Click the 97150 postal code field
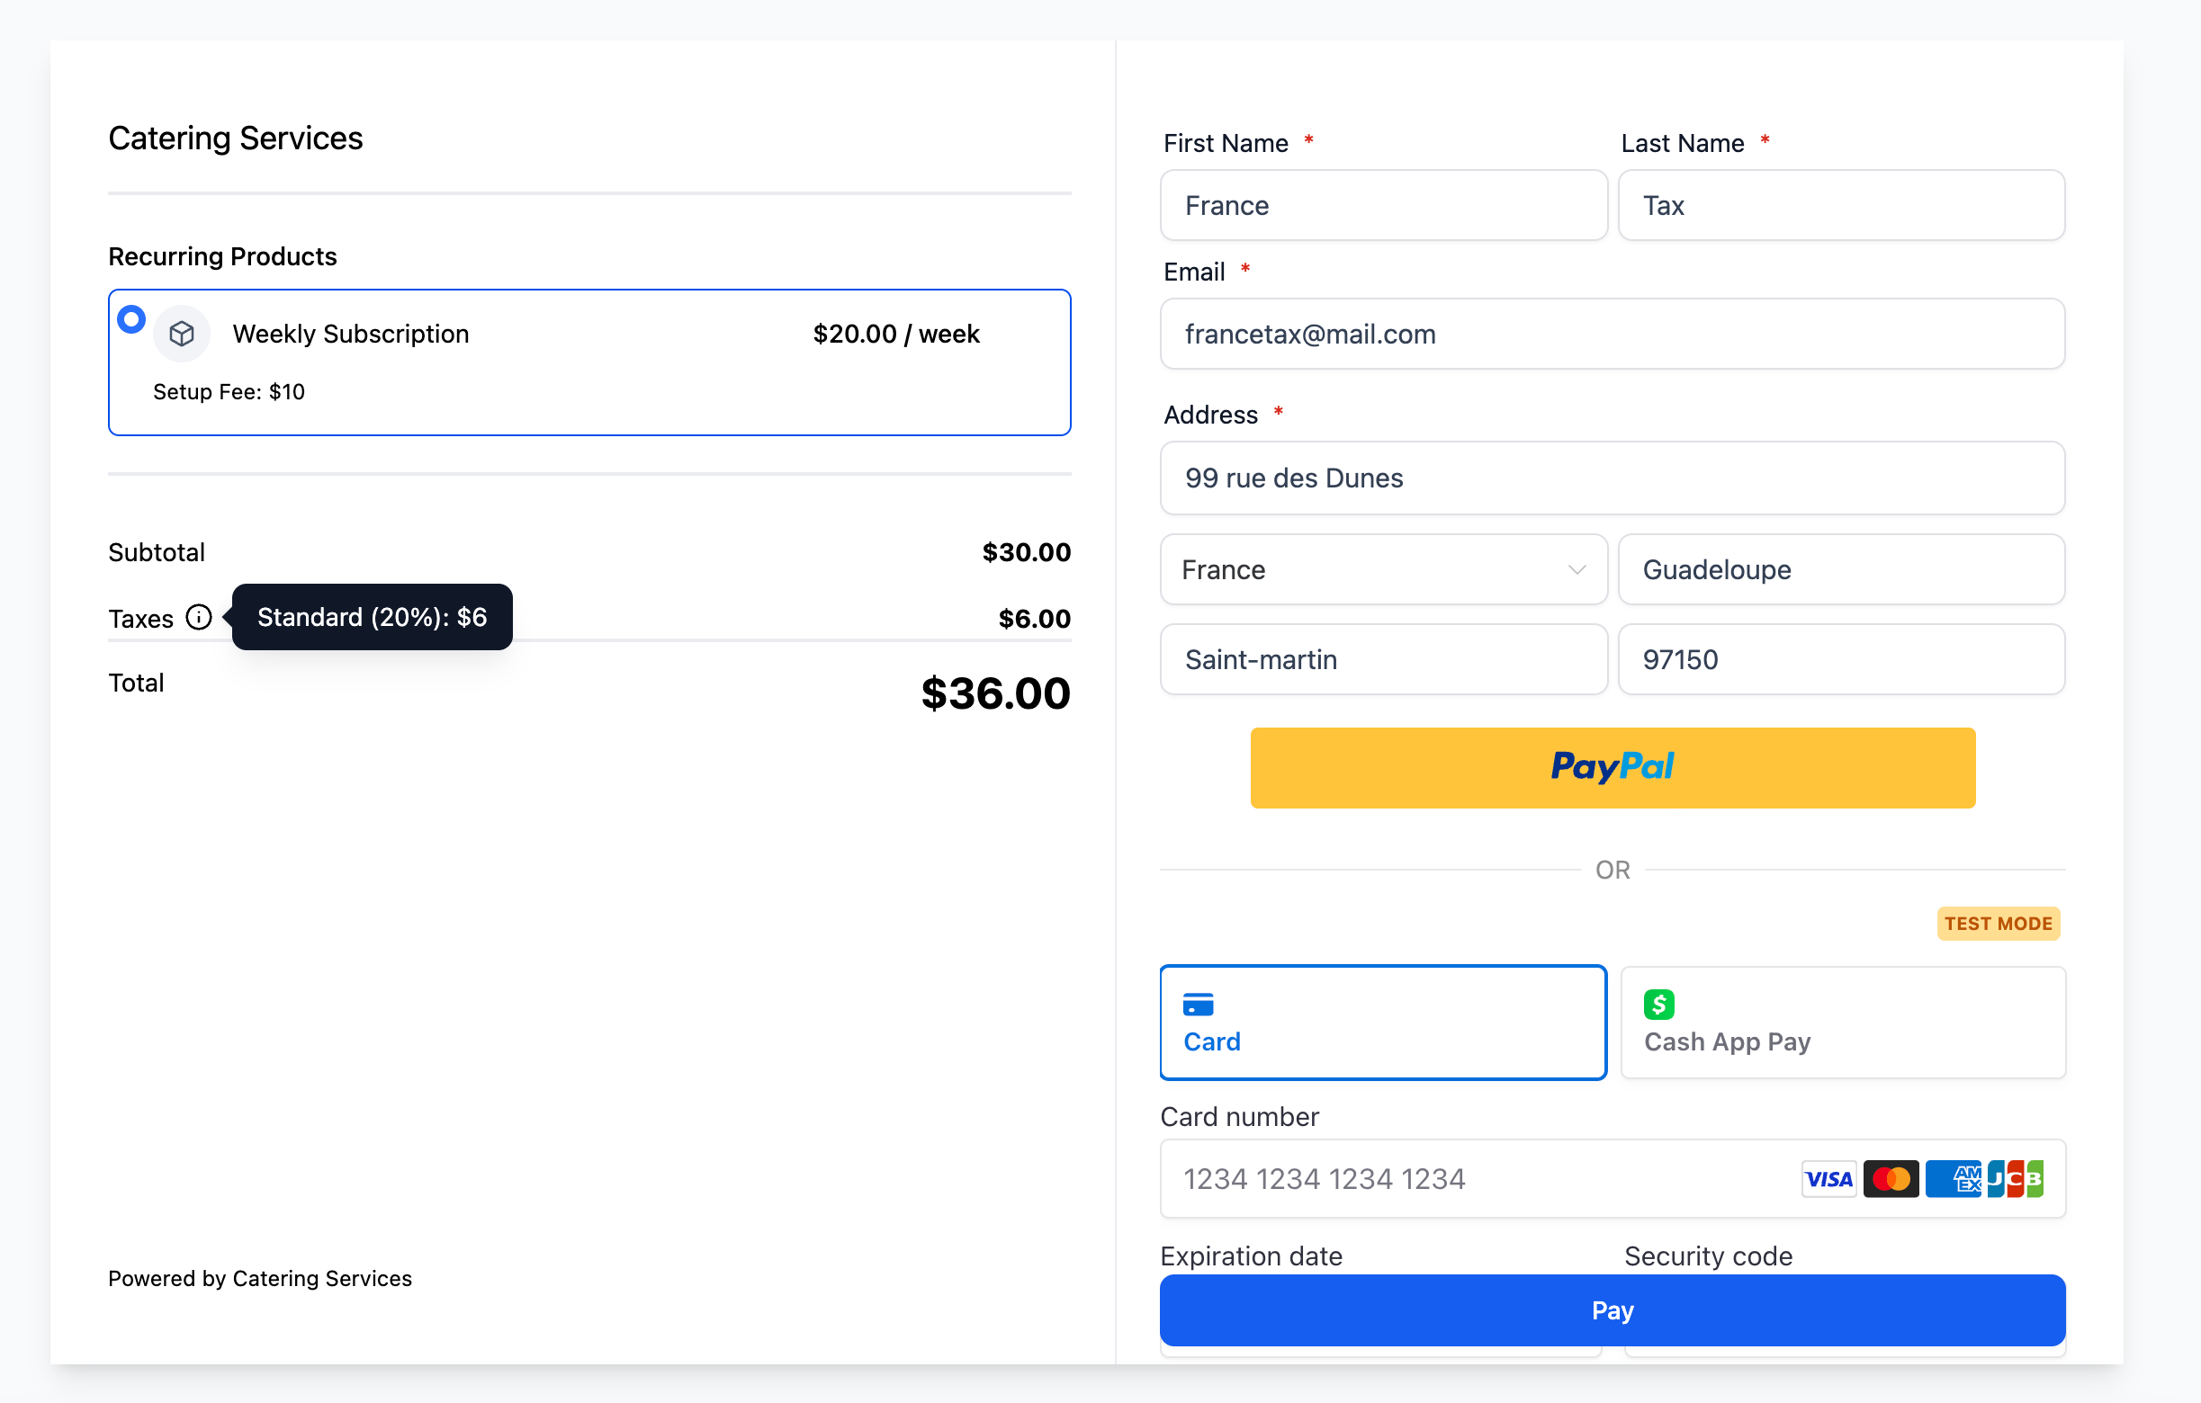Image resolution: width=2201 pixels, height=1403 pixels. click(1840, 658)
